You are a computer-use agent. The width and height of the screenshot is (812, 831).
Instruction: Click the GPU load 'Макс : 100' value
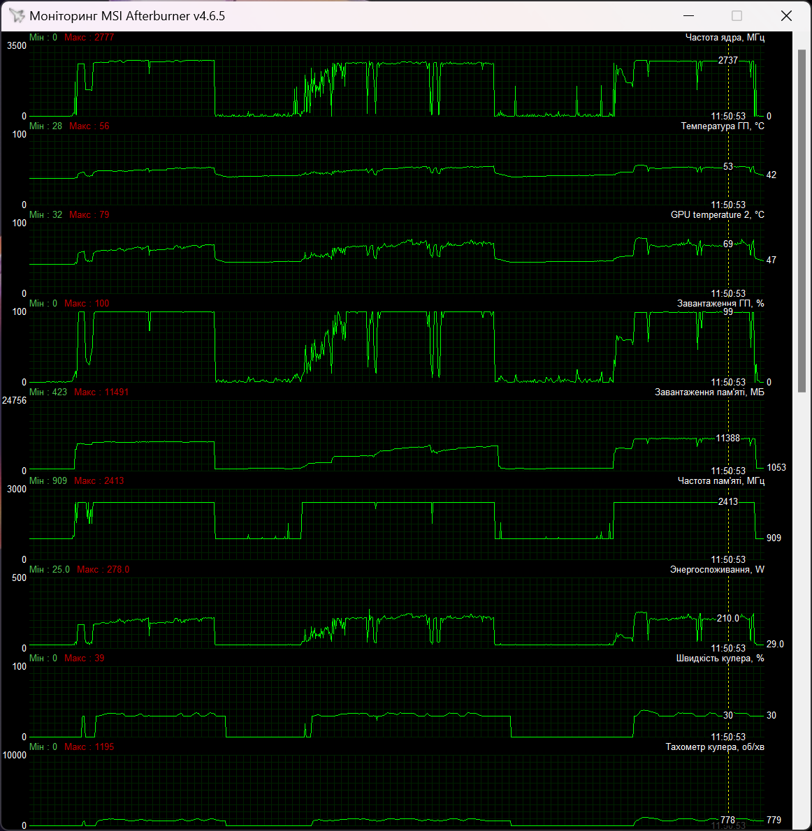click(x=87, y=303)
